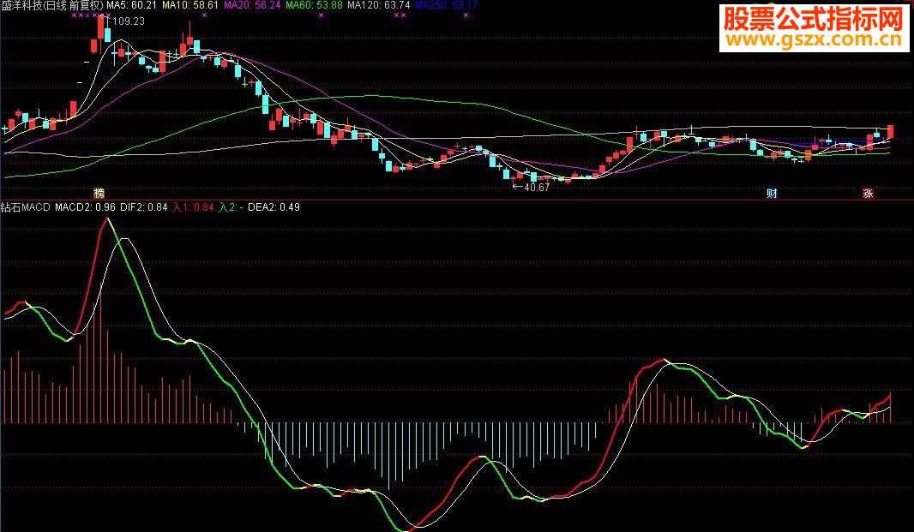Click the DEA2: 0.49 value
914x532 pixels.
click(x=274, y=206)
